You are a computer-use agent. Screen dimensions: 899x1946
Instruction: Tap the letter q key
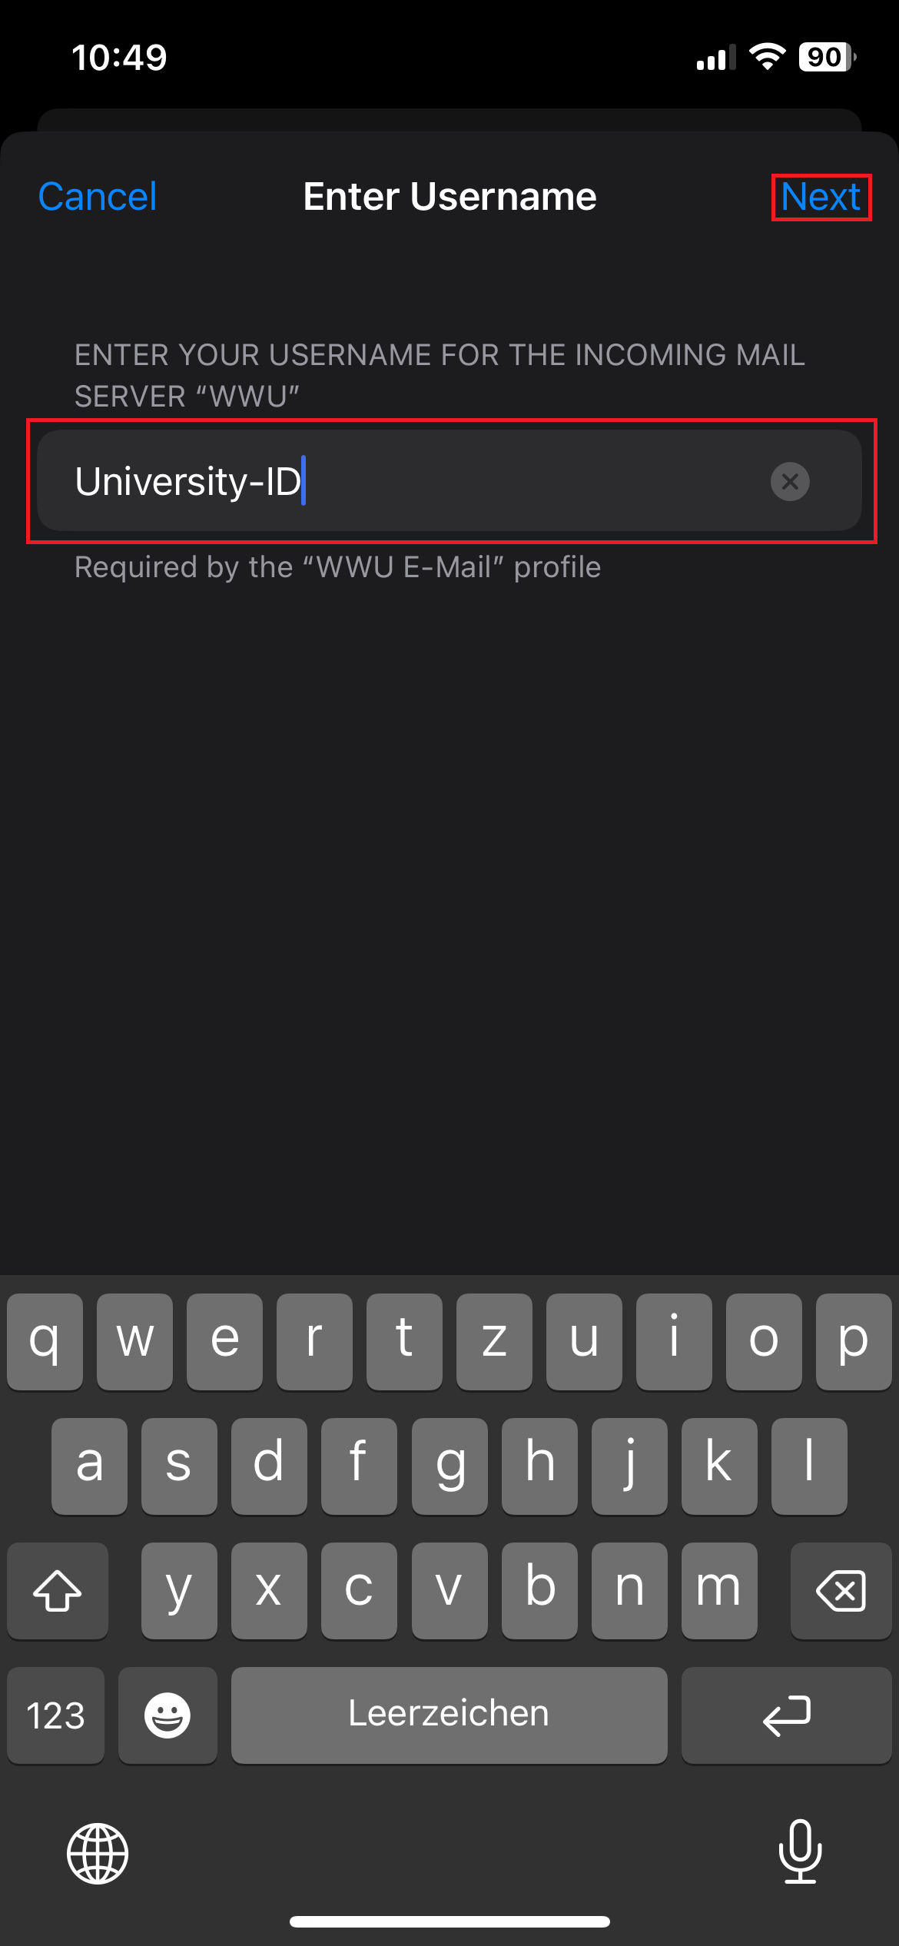(x=45, y=1341)
